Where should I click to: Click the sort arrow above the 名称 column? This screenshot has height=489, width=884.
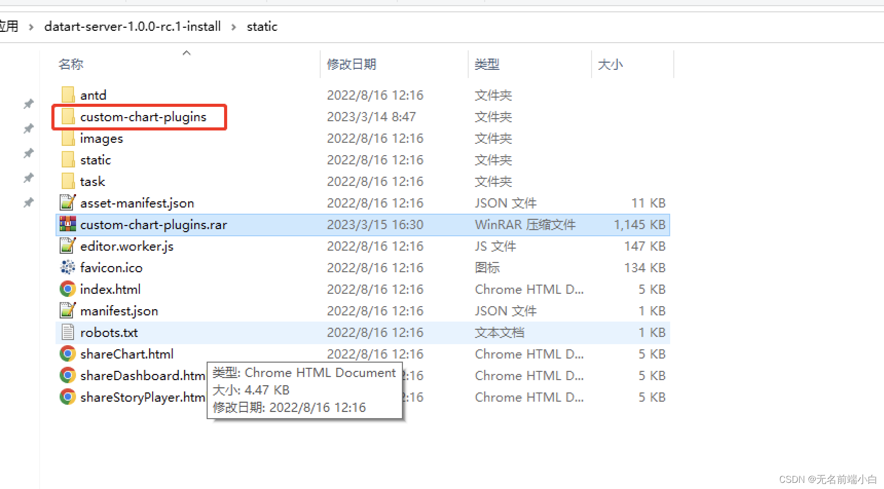click(187, 52)
